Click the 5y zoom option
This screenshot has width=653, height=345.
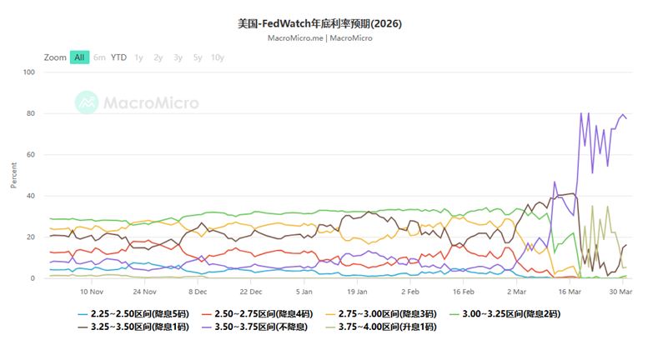click(198, 57)
